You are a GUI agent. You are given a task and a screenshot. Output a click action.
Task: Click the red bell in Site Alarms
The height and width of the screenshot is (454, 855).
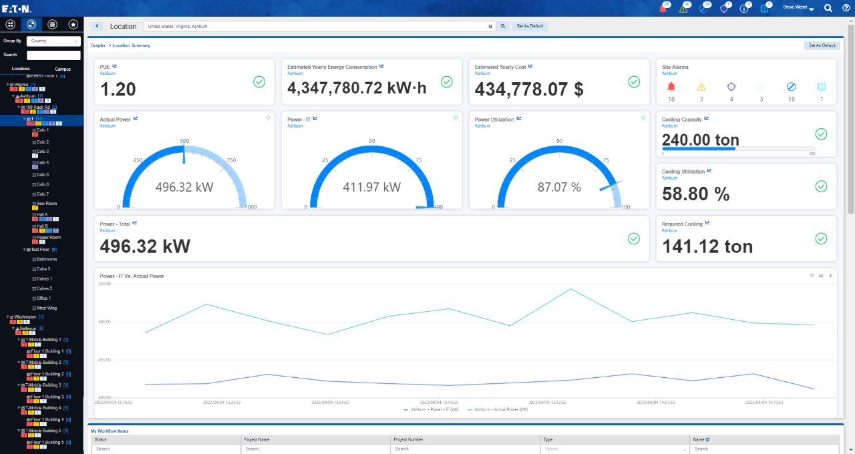pyautogui.click(x=671, y=87)
